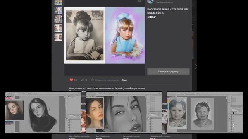Click the star bookmark icon
248x139 pixels.
[x=92, y=80]
